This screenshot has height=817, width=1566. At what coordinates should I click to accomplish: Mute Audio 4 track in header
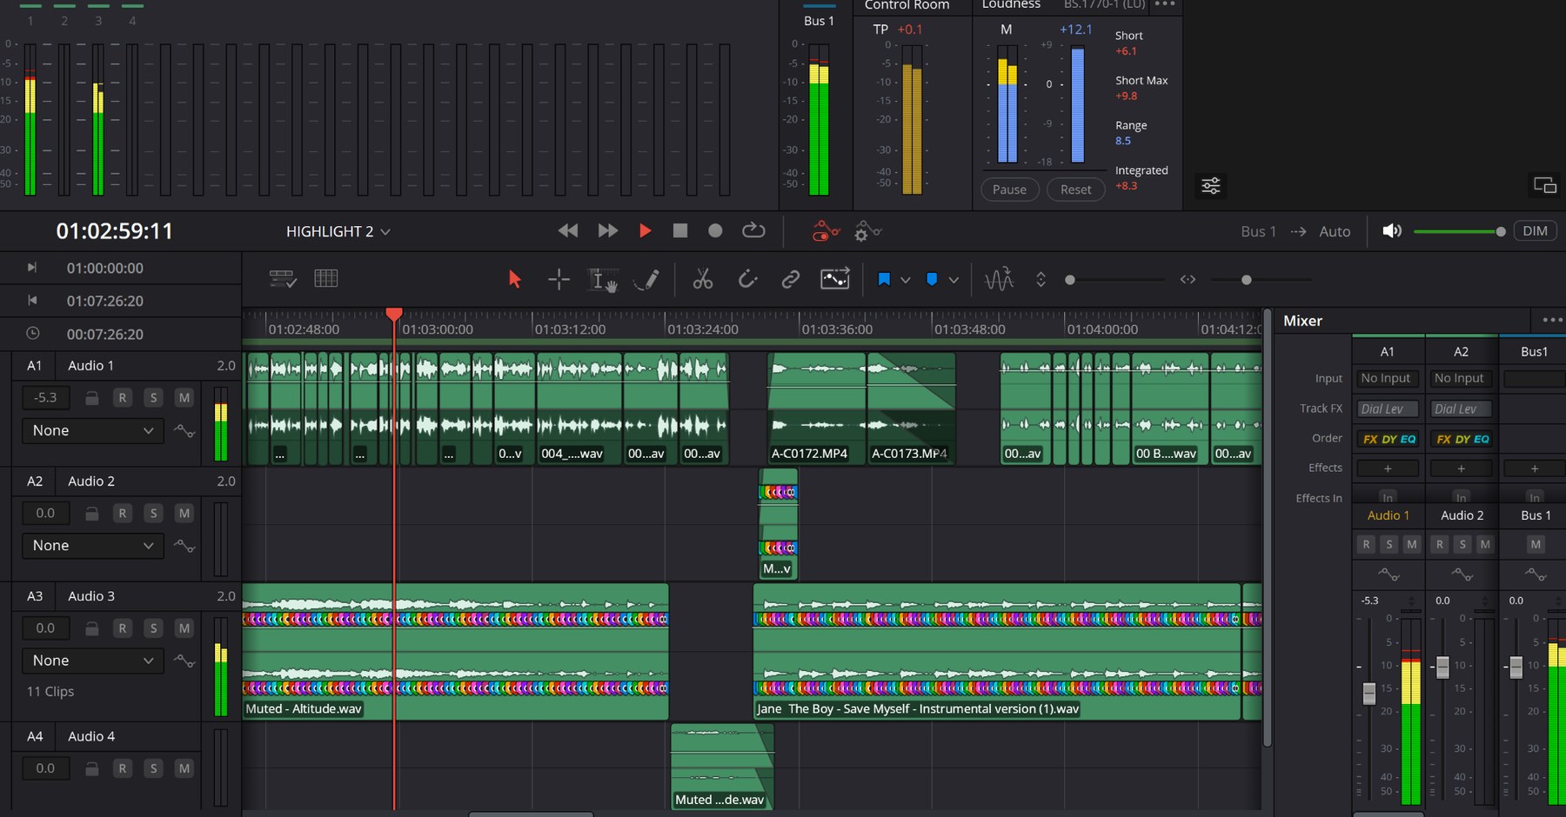(x=184, y=768)
